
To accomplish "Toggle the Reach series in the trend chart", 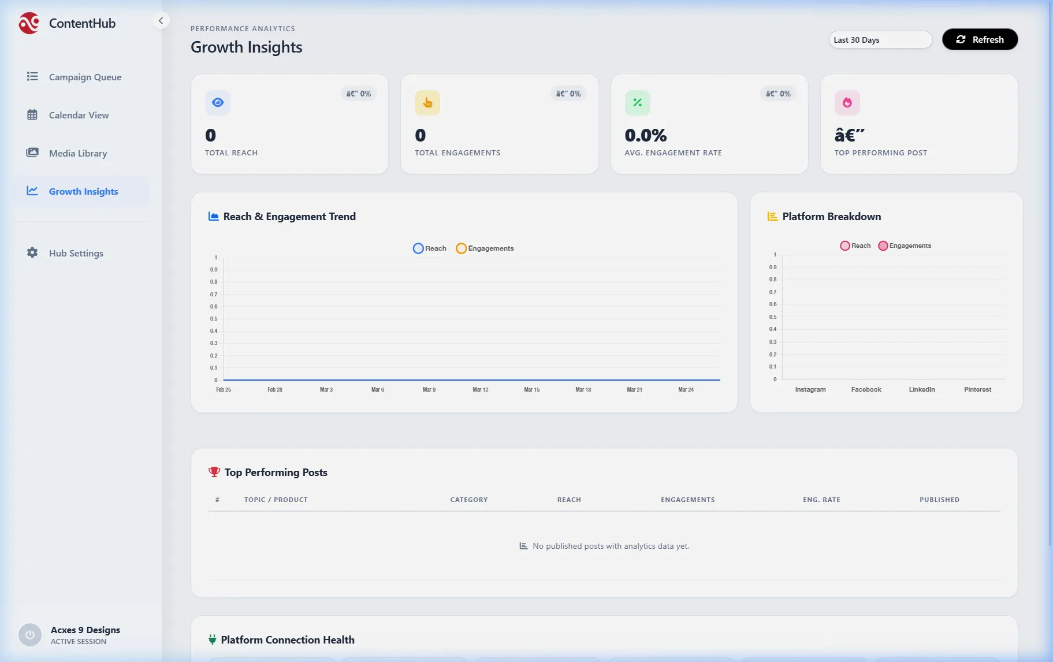I will (x=429, y=248).
